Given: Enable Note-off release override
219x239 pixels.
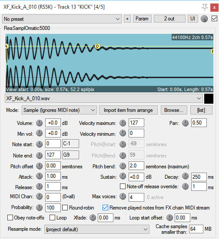Looking at the screenshot, I should (123, 187).
